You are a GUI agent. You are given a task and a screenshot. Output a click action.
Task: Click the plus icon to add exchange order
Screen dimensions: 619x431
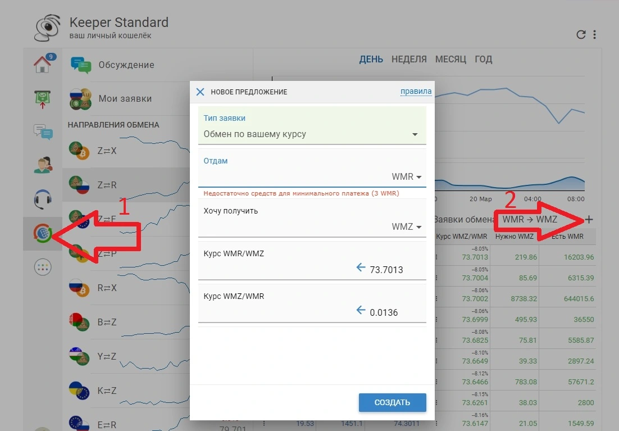pos(589,220)
